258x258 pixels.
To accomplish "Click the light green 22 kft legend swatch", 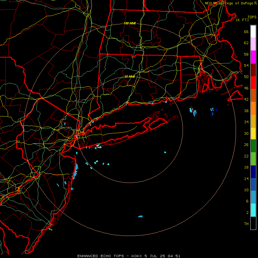I will [253, 159].
